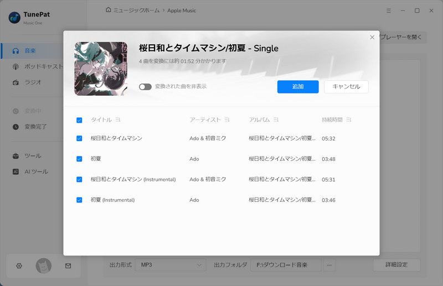Browse output folder with ellipsis button
Viewport: 443px width, 286px height.
click(x=329, y=265)
